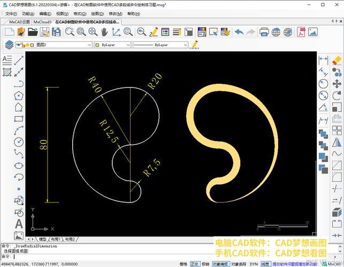Image resolution: width=344 pixels, height=267 pixels.
Task: Select the Polygon tool in left toolbar
Action: [x=19, y=96]
